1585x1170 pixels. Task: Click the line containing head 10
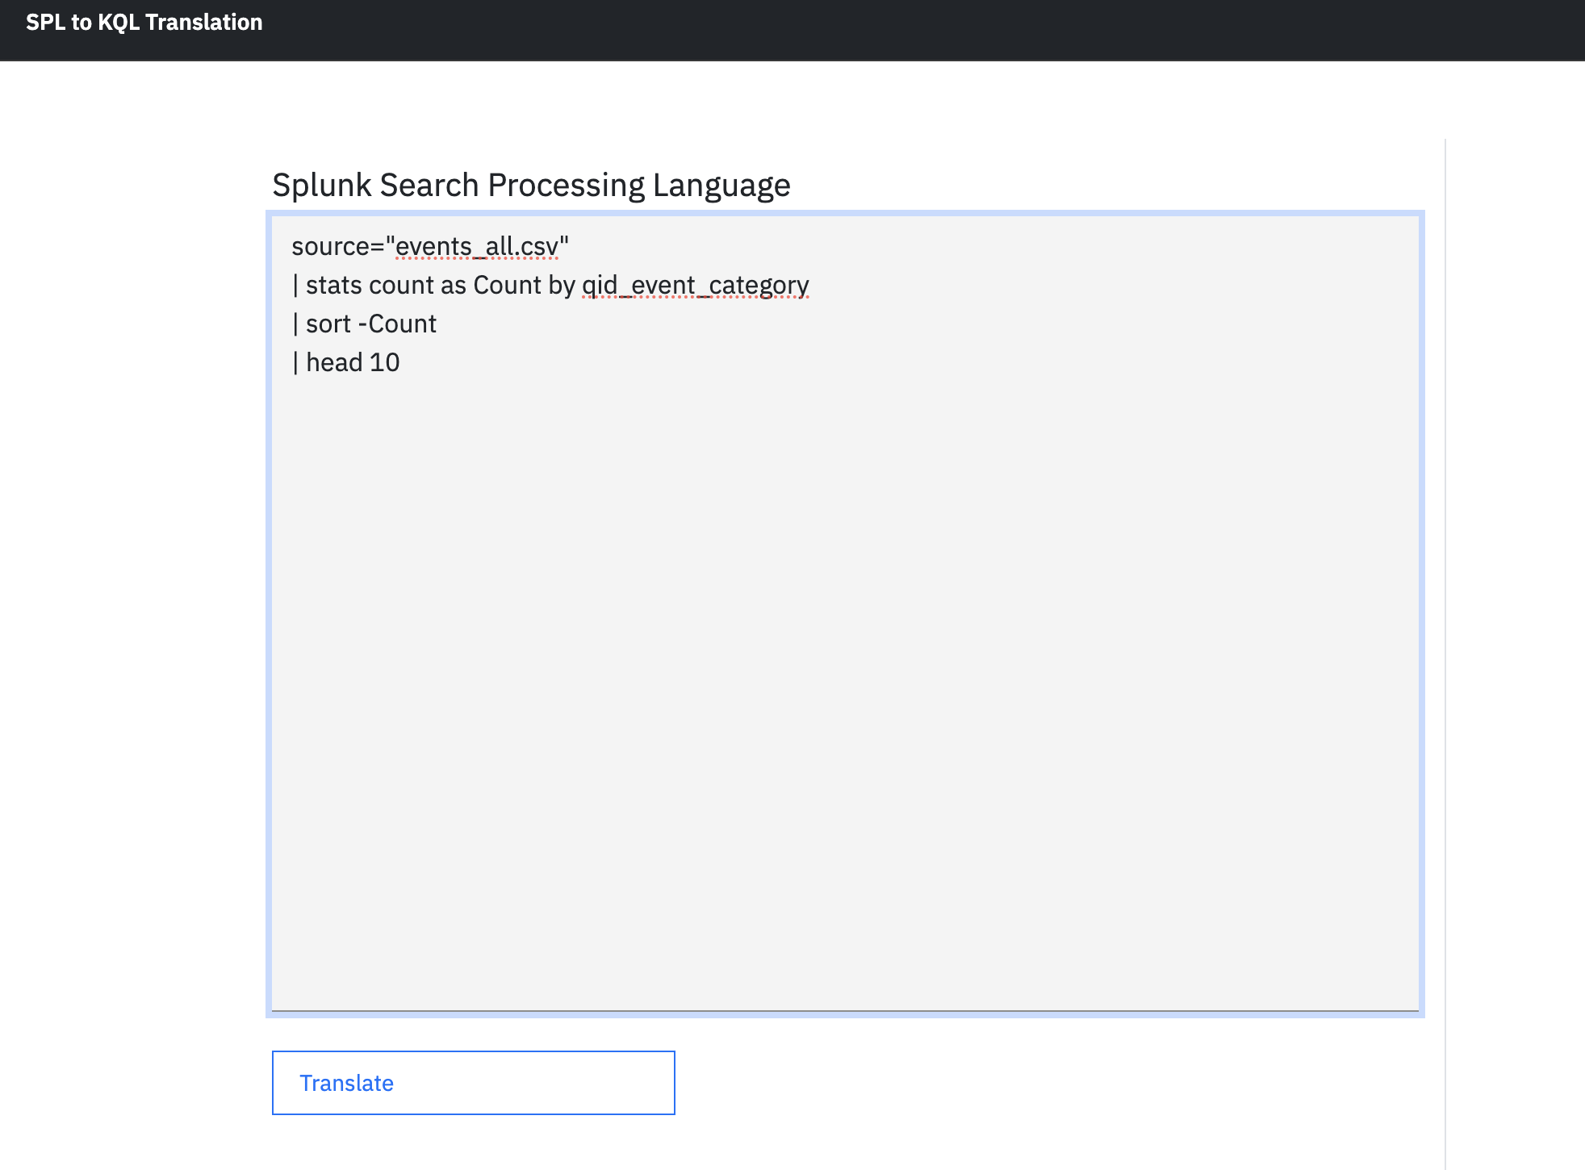tap(347, 361)
